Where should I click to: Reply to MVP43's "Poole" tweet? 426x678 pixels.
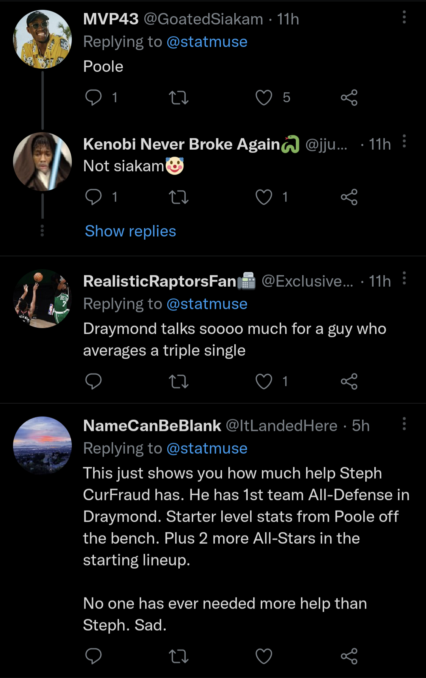(x=93, y=98)
